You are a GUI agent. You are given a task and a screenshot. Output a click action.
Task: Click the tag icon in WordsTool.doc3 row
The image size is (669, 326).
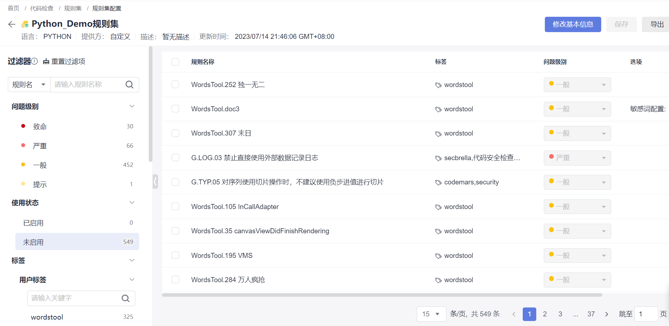[439, 109]
